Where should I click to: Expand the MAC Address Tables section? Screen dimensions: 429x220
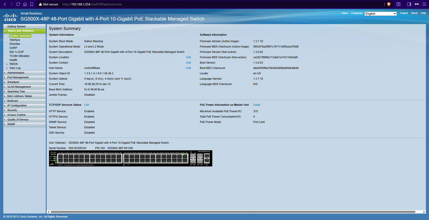(25, 96)
